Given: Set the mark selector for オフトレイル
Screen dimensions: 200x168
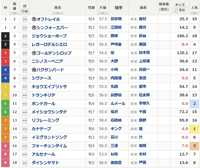Looking at the screenshot, I should pos(25,19).
